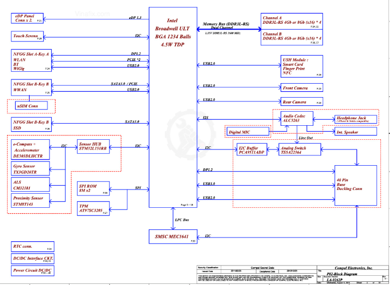The height and width of the screenshot is (285, 390).
Task: Click the Line Out label
Action: [x=306, y=138]
